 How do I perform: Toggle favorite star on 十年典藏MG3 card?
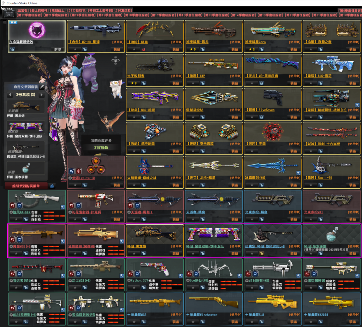pyautogui.click(x=134, y=322)
